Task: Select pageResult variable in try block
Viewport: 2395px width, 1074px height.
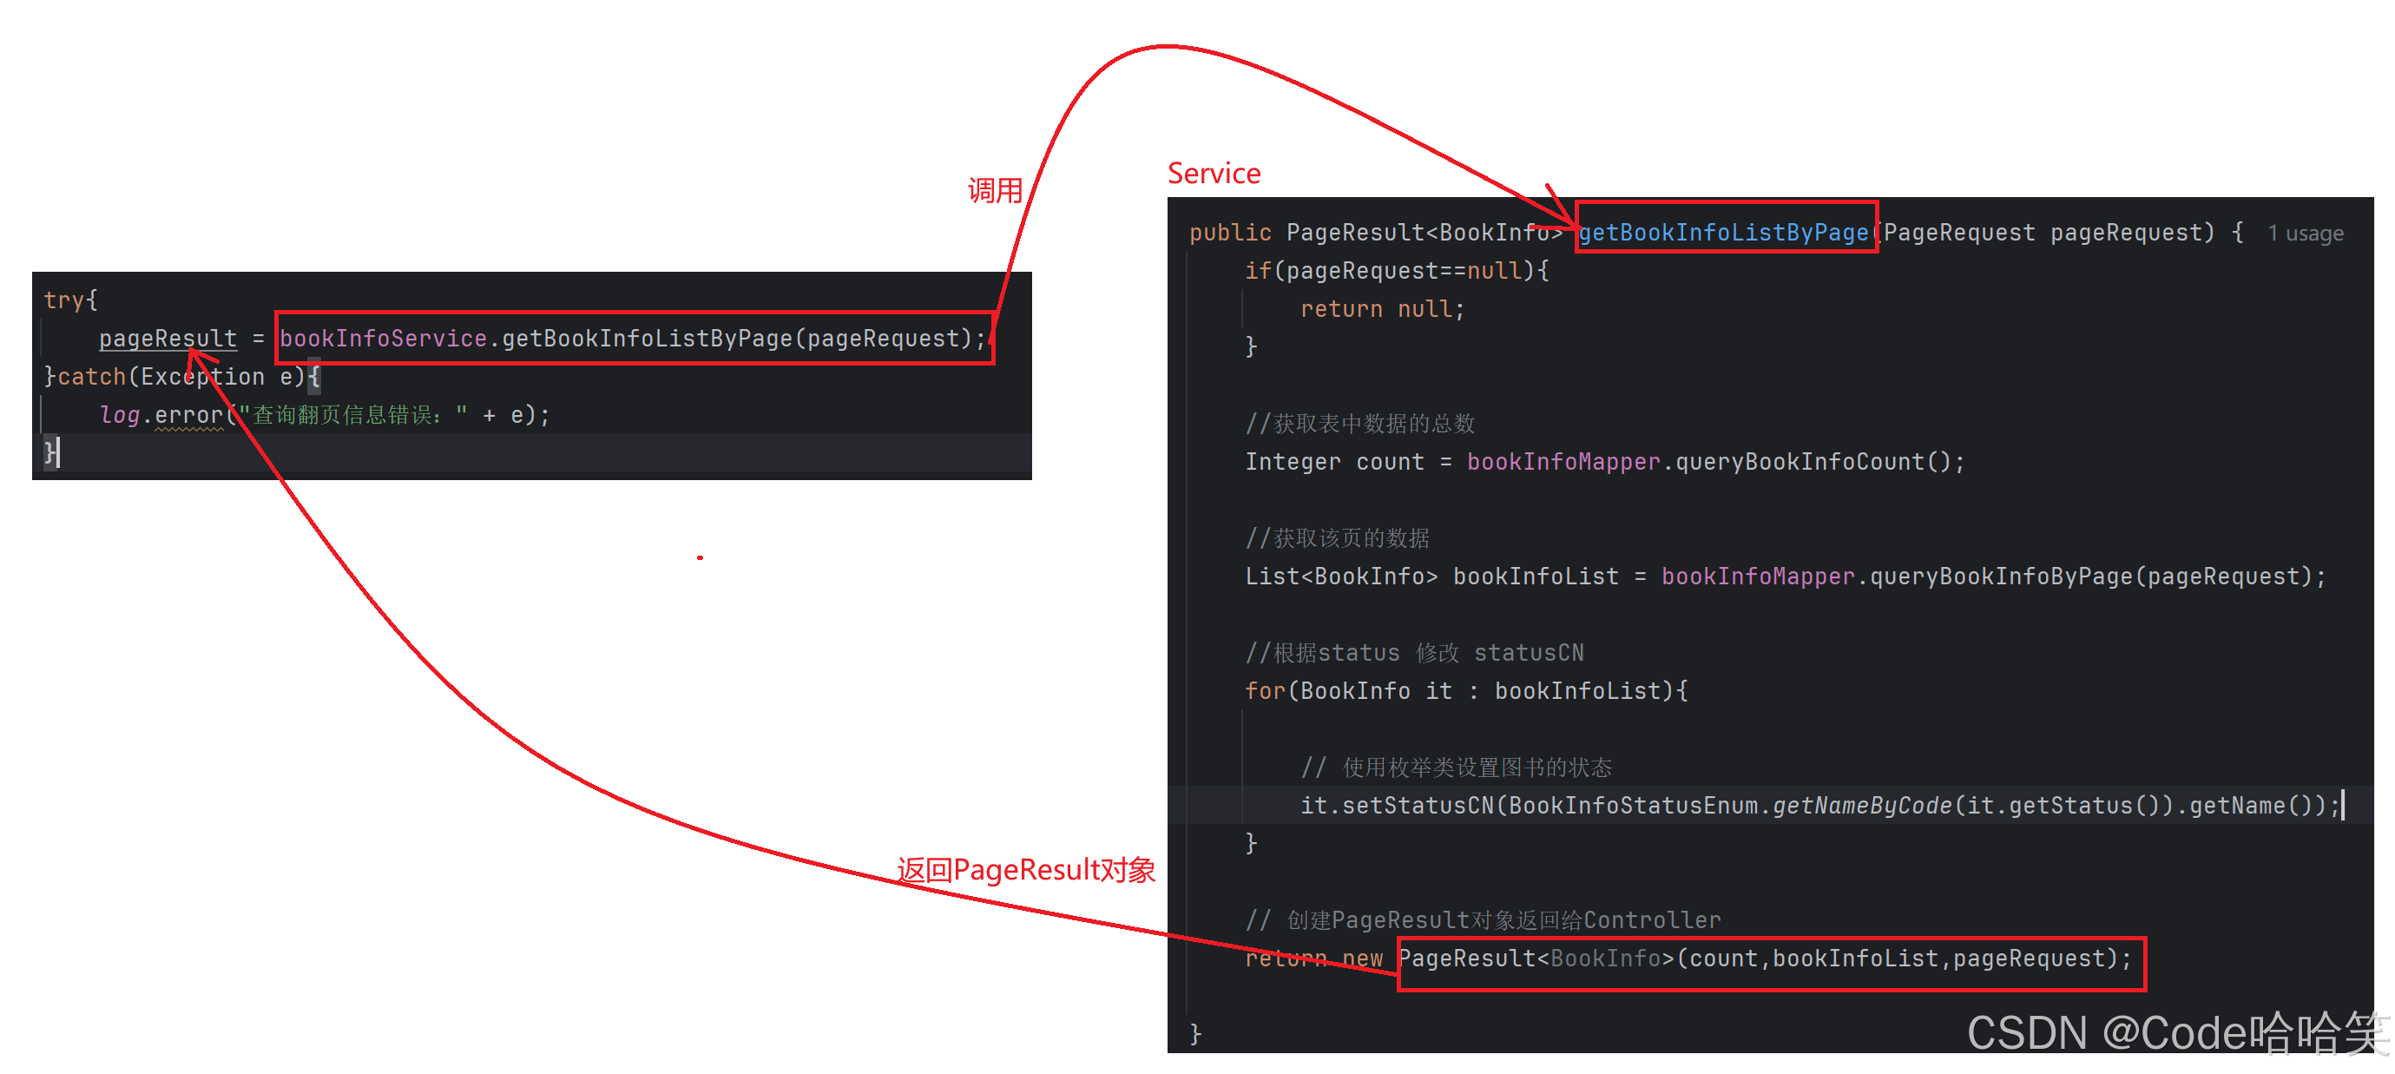Action: click(168, 339)
